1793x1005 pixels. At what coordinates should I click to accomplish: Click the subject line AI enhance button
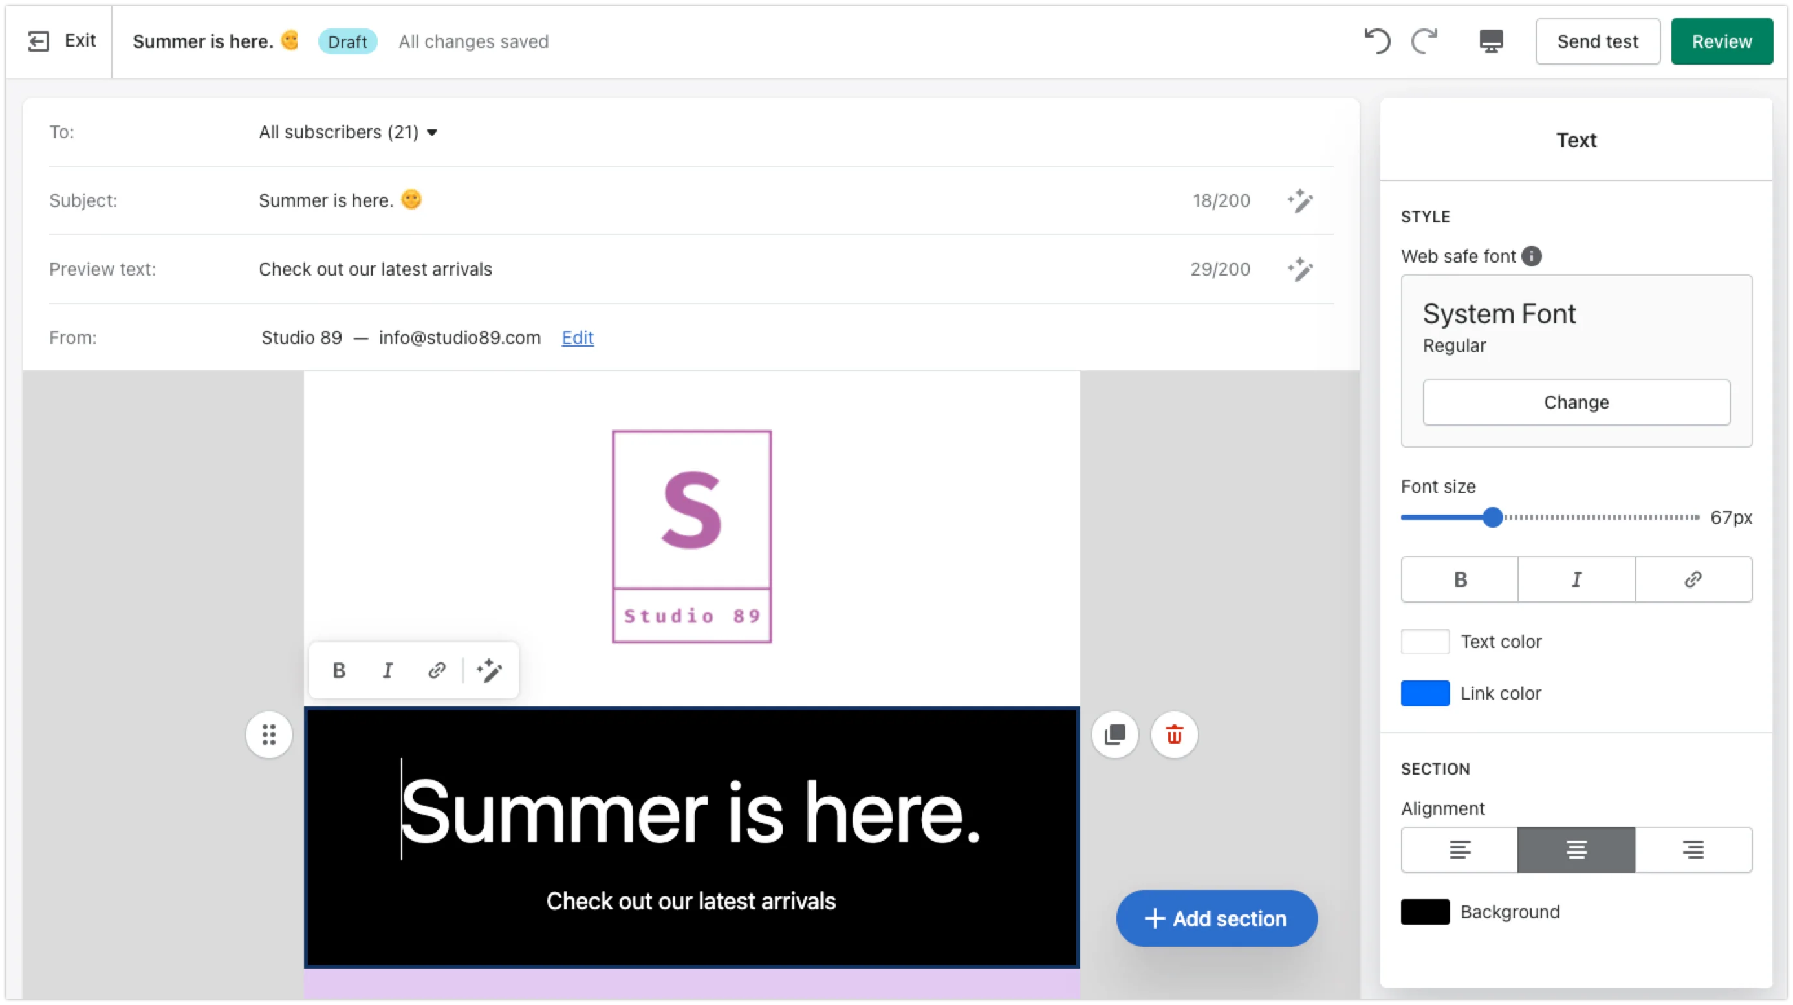click(1300, 200)
